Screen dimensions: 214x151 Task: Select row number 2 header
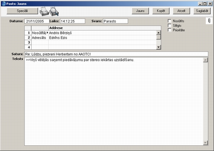pos(28,38)
